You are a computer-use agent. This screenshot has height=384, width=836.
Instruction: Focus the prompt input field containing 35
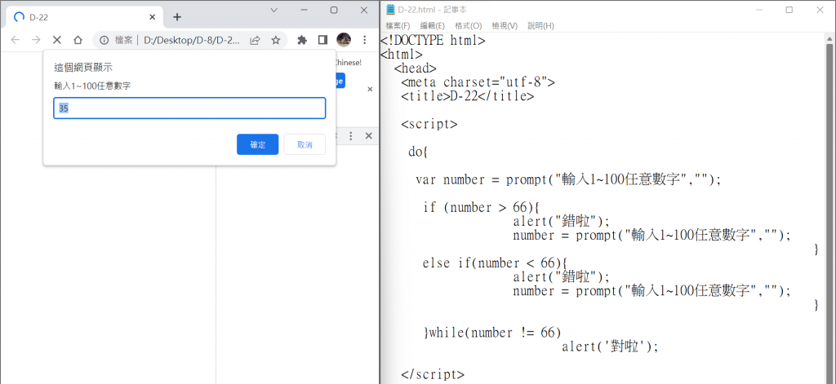coord(189,108)
